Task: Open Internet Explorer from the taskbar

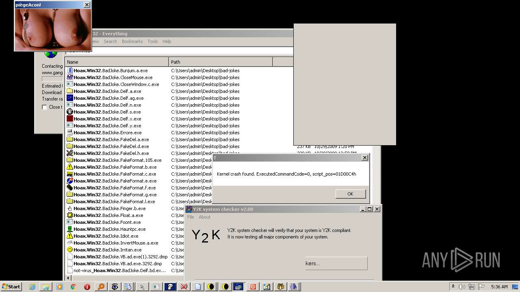Action: (x=32, y=287)
